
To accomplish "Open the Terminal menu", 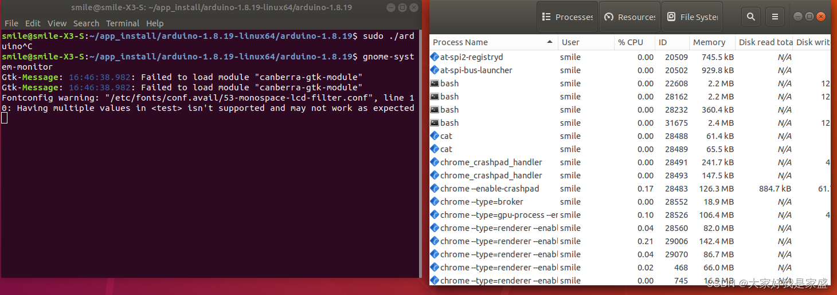I will (x=123, y=23).
